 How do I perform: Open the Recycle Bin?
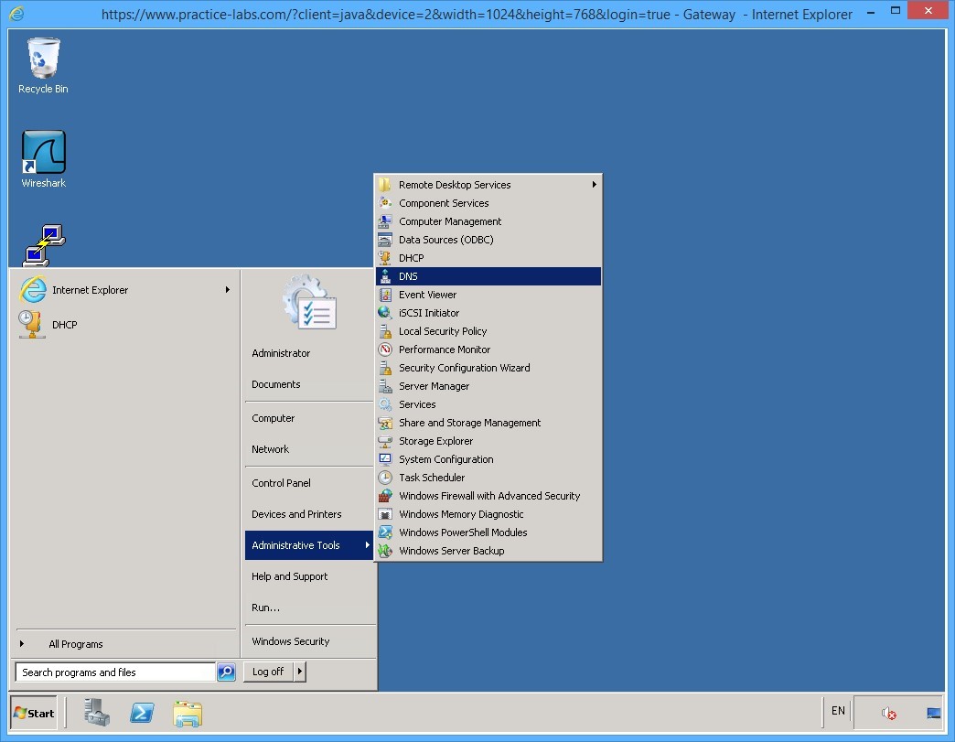point(42,58)
